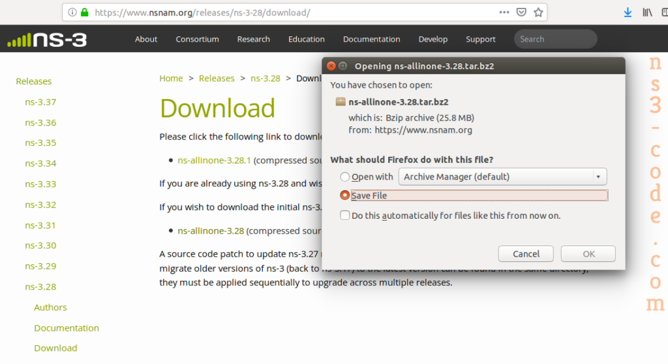Open the Research menu
This screenshot has height=364, width=668.
[254, 39]
